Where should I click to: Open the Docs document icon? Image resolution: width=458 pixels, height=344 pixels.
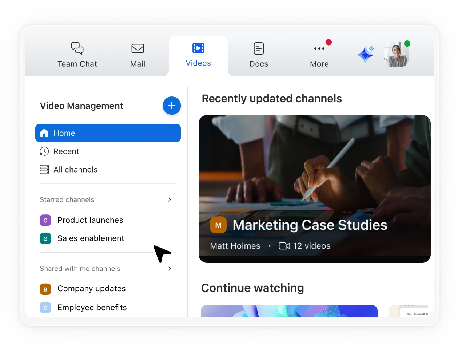click(x=259, y=48)
